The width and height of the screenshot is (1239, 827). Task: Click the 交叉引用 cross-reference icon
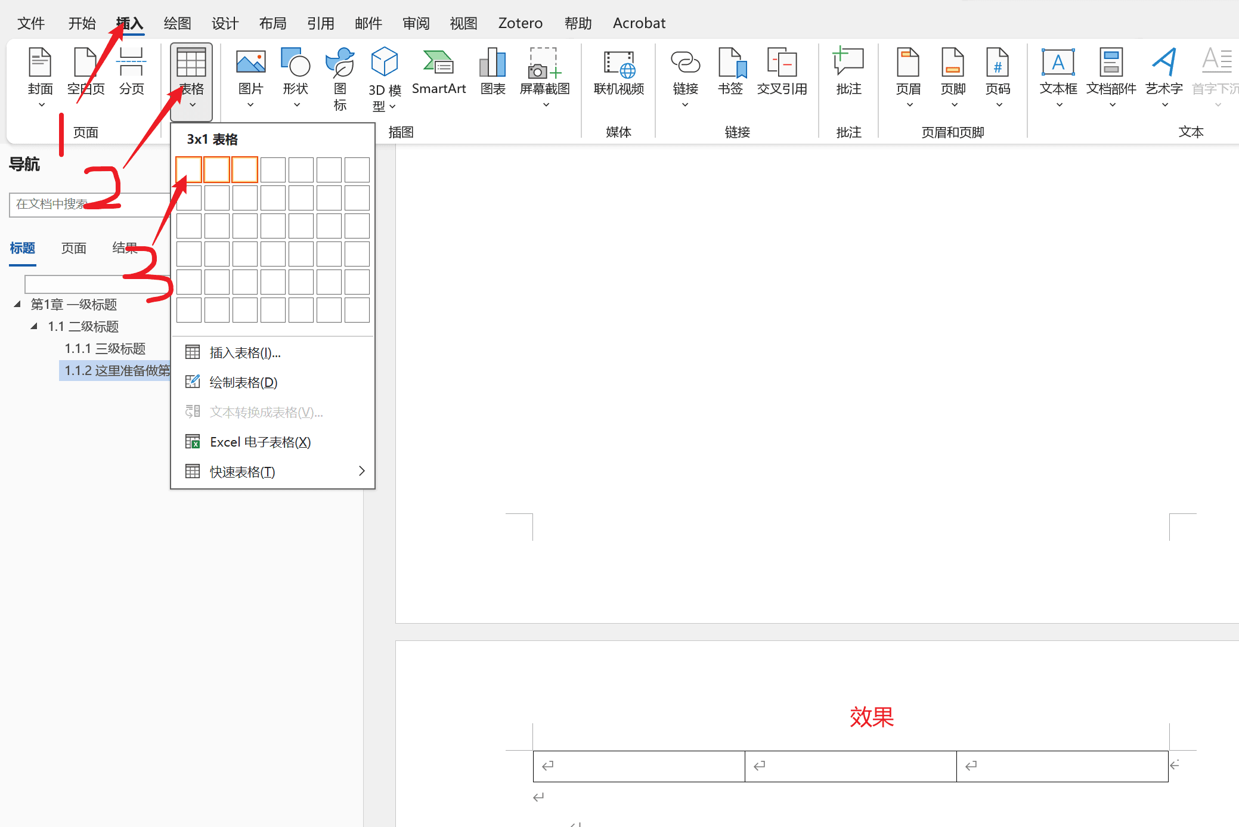781,63
